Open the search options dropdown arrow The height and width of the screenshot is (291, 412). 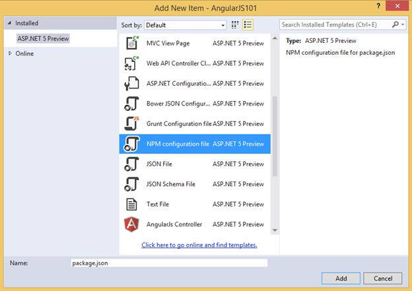click(403, 24)
